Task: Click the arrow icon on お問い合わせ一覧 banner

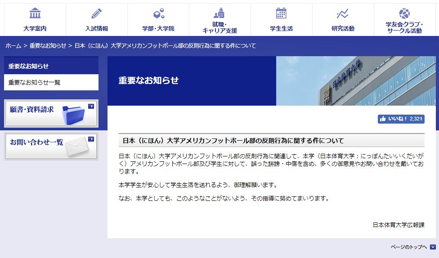Action: point(91,139)
